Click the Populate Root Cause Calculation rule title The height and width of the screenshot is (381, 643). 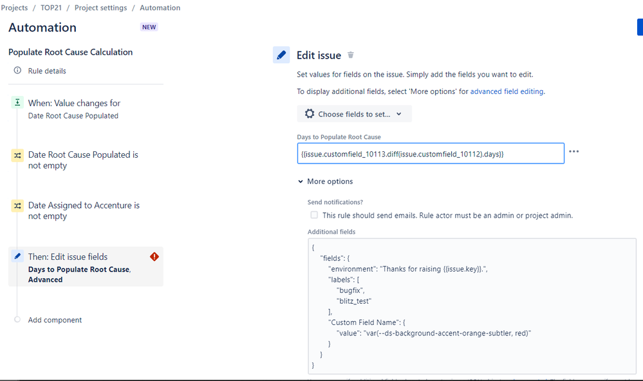(71, 52)
